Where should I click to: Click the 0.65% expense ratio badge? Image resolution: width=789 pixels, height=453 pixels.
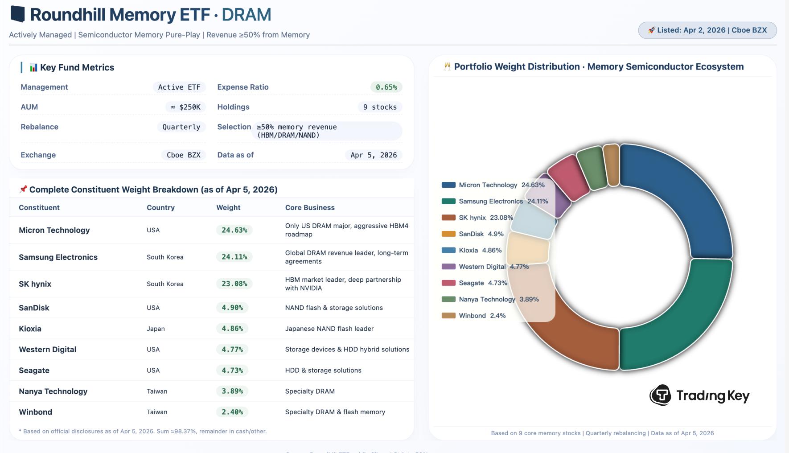pyautogui.click(x=386, y=87)
